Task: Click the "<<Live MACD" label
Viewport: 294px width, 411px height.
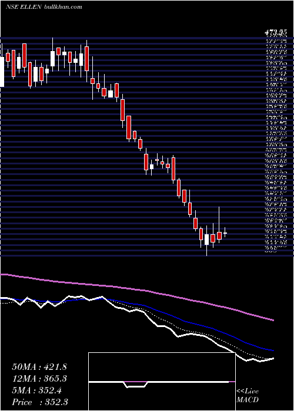Action: coord(248,396)
